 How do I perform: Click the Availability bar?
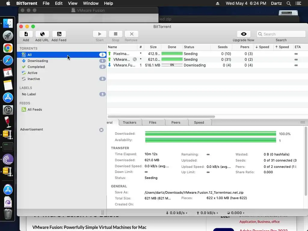pyautogui.click(x=211, y=140)
